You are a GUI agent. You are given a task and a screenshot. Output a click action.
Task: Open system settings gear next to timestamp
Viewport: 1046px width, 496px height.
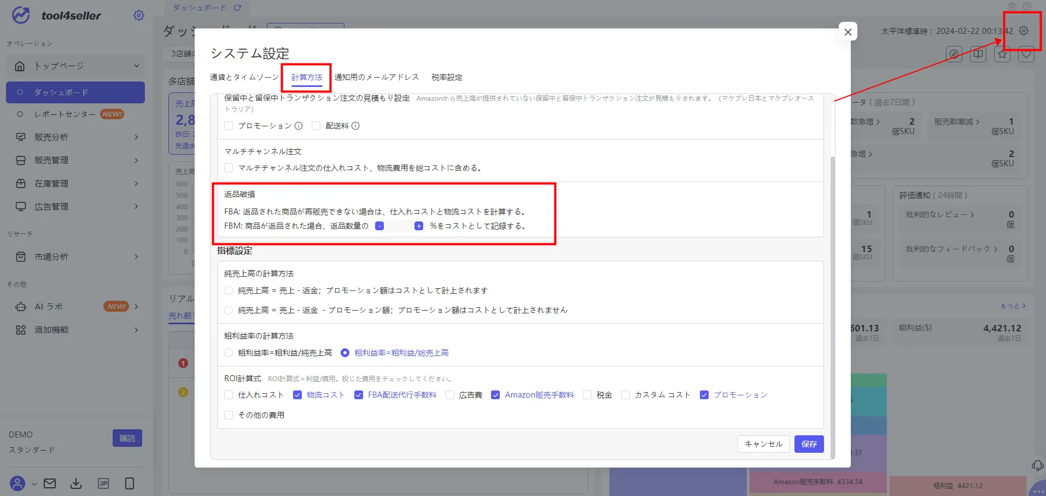tap(1024, 31)
